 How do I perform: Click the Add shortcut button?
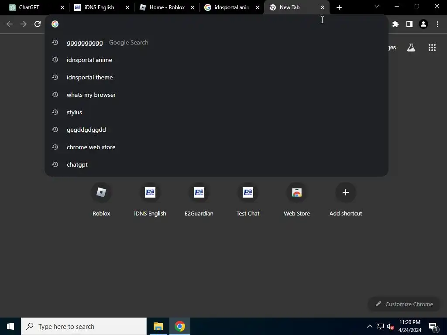click(x=346, y=199)
